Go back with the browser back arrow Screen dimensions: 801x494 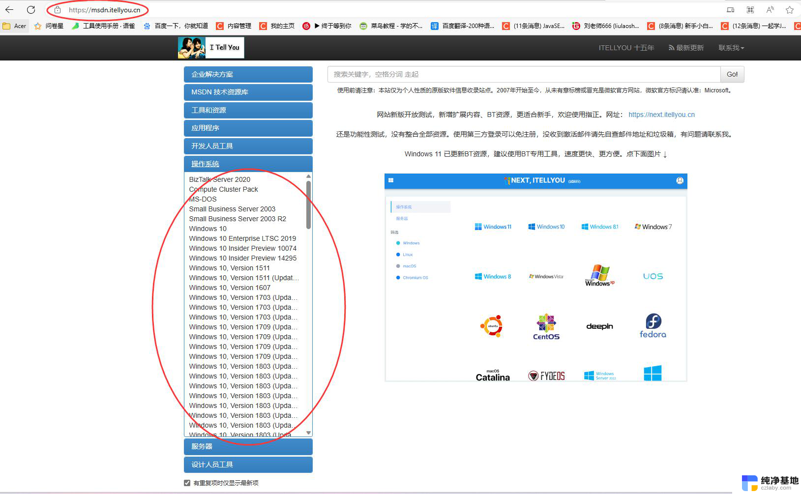(9, 10)
